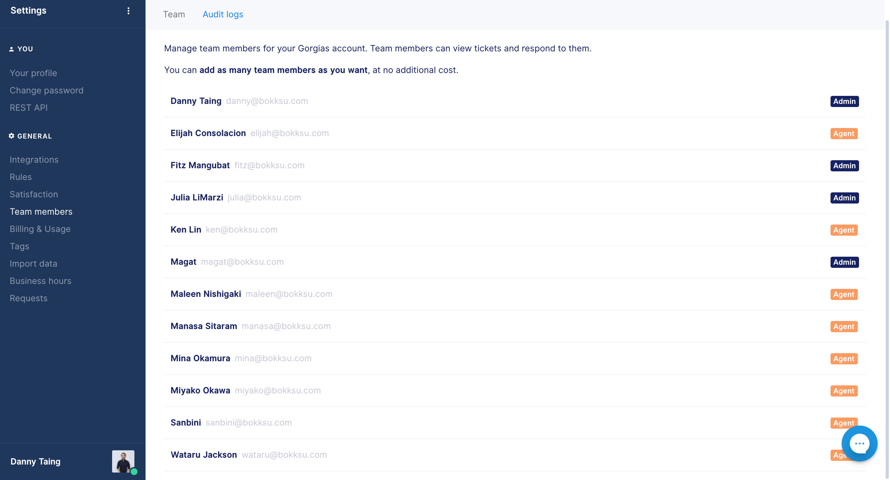Open Integrations settings

34,159
